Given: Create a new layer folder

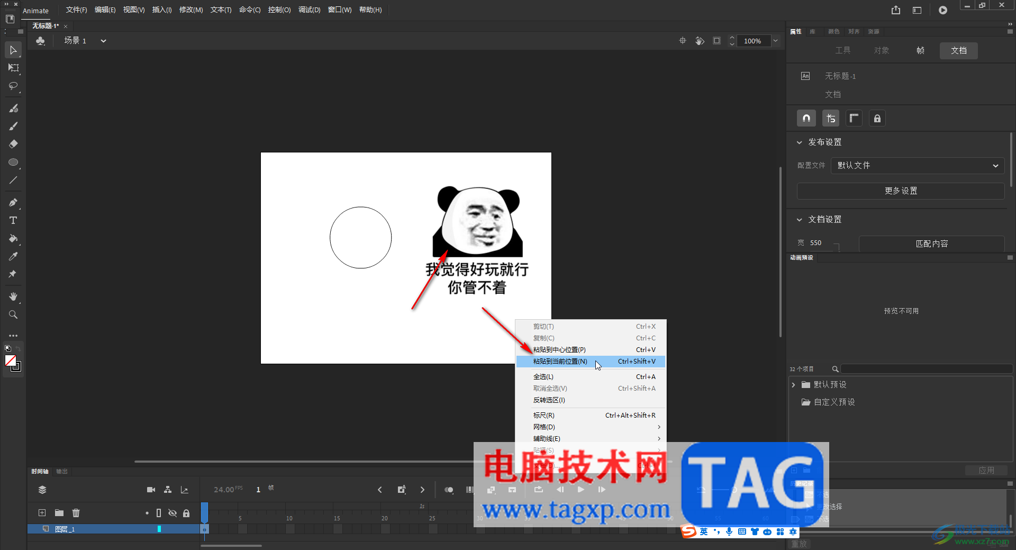Looking at the screenshot, I should tap(59, 513).
